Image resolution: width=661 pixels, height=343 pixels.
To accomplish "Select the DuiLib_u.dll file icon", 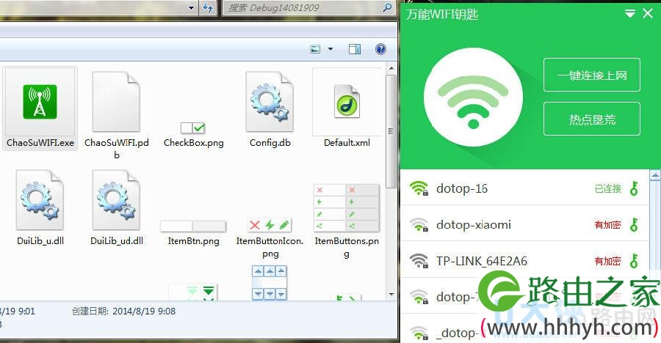I will click(40, 199).
